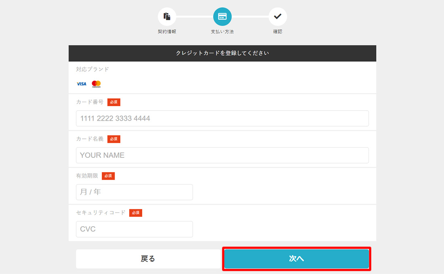The image size is (444, 274).
Task: Click the 契約情報 clipboard step icon
Action: pyautogui.click(x=167, y=17)
